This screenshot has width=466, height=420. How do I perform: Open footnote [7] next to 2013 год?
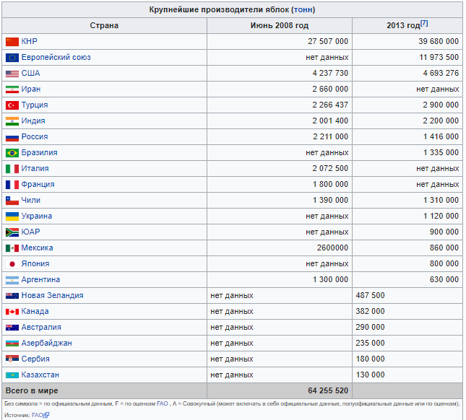pos(424,23)
